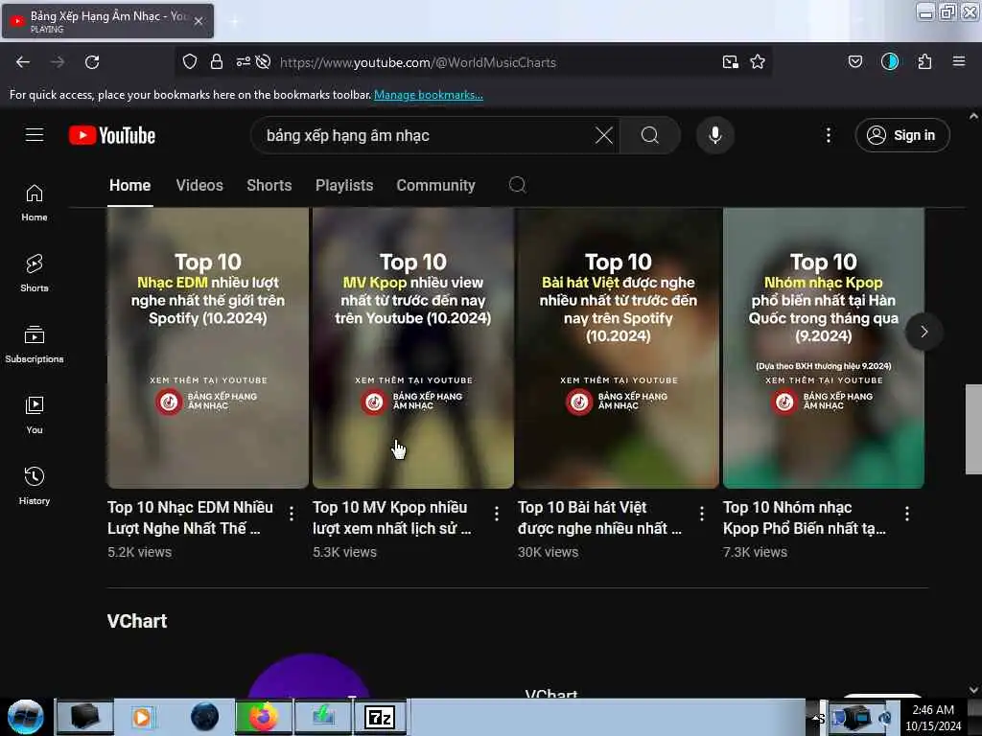Open a new browser tab

coord(234,21)
